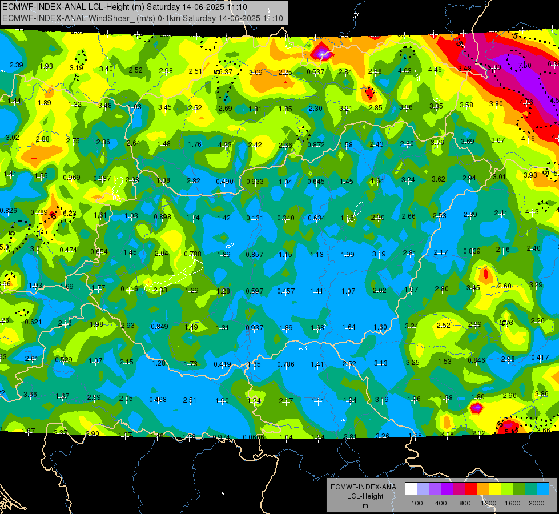Click the WindShear 0-1km title line
The width and height of the screenshot is (559, 514).
[x=143, y=18]
